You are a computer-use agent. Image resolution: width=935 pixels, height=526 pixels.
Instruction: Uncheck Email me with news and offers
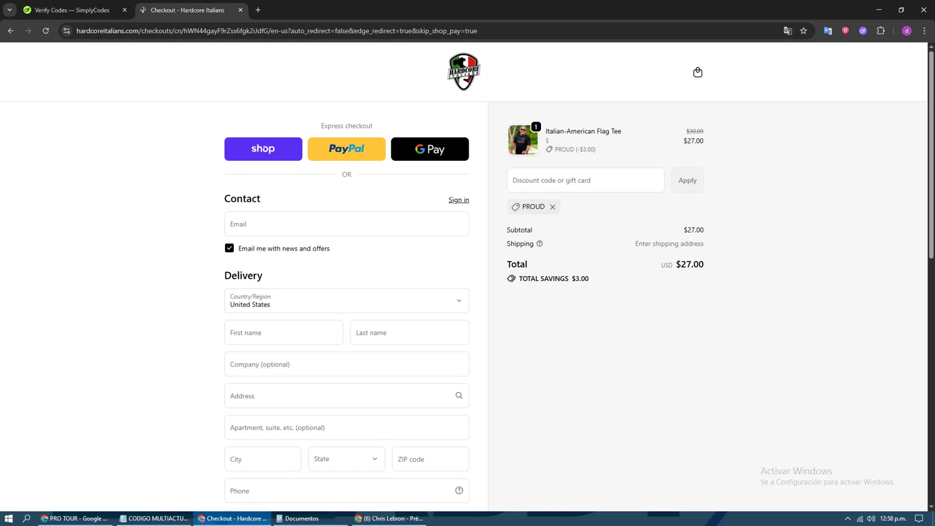229,248
